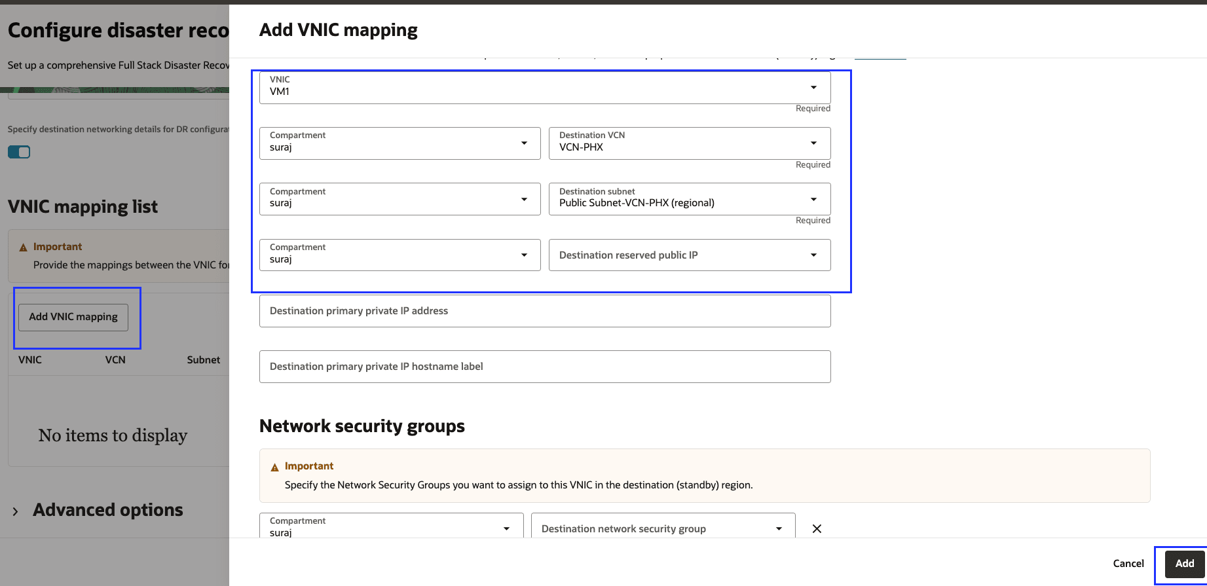Click the VNIC mapping list heading

click(x=83, y=207)
